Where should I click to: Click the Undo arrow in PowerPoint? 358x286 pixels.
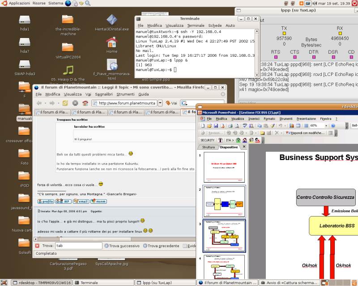281,126
